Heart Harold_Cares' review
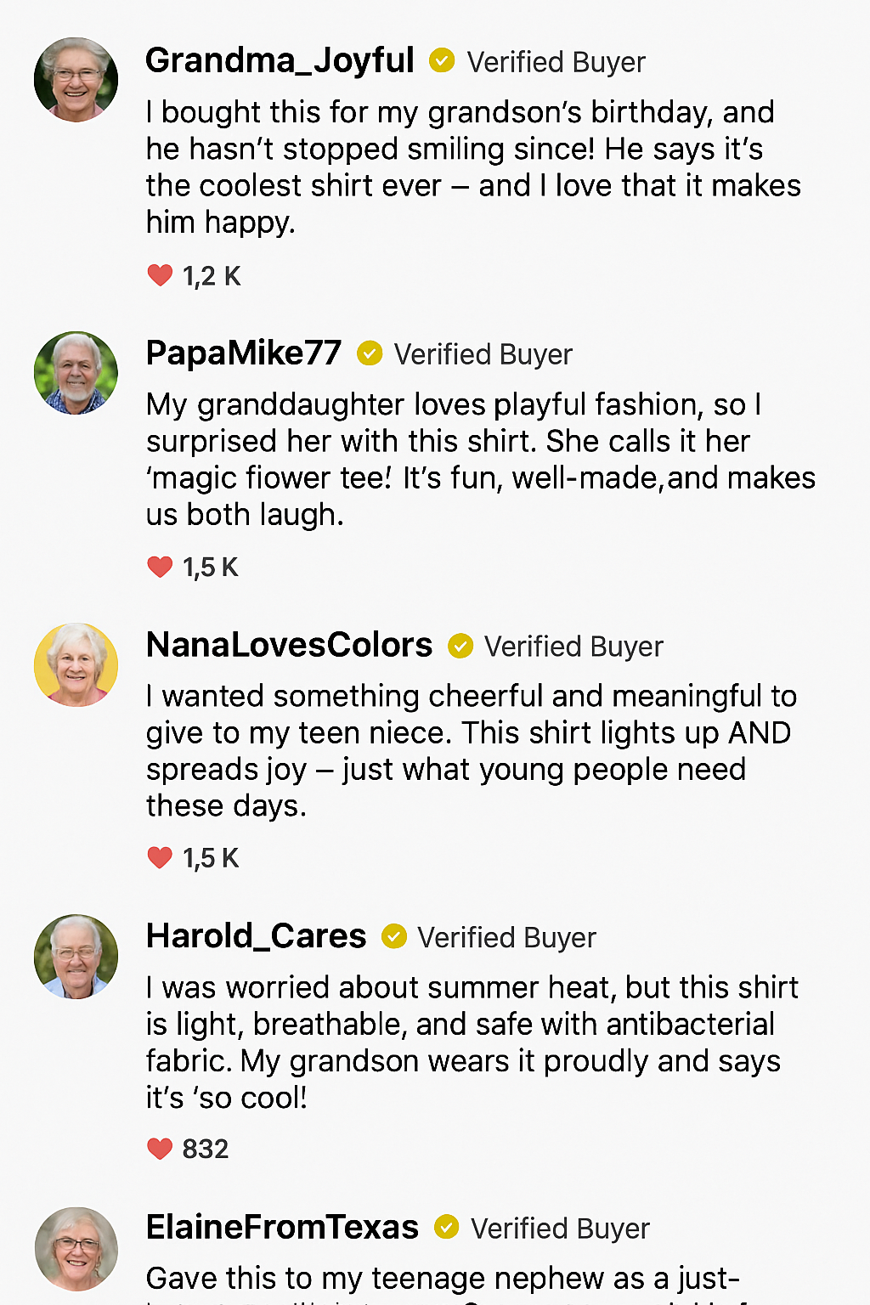 [x=160, y=1149]
